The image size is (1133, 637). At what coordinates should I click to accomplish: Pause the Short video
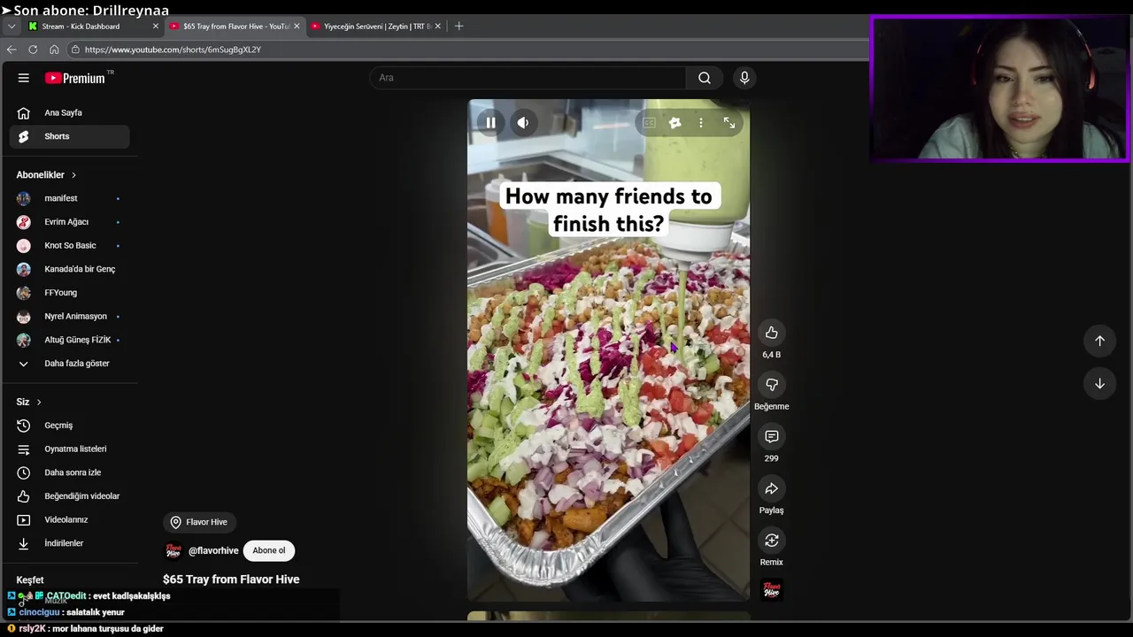tap(490, 123)
